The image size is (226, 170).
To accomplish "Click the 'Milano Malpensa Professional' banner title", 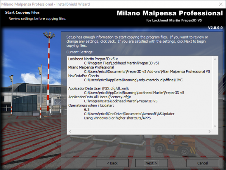I will click(x=170, y=13).
